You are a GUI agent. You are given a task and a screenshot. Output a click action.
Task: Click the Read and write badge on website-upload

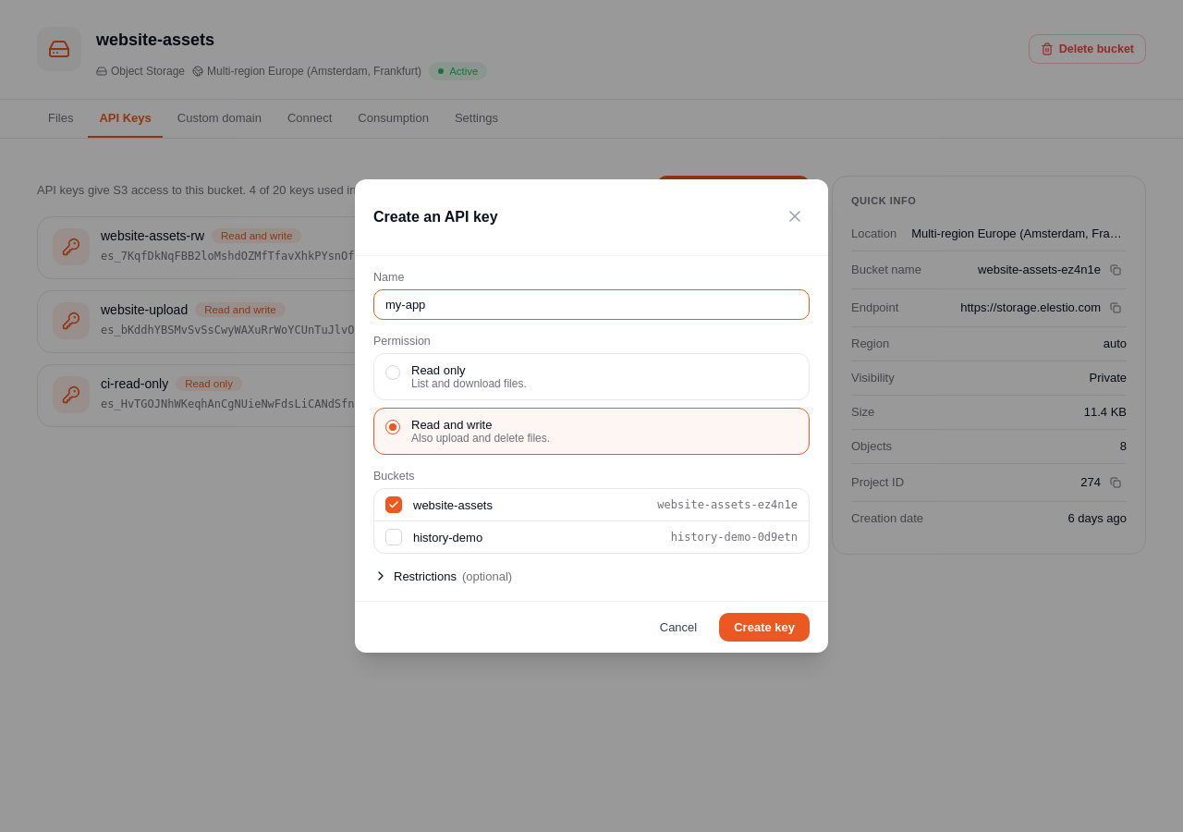pyautogui.click(x=240, y=310)
